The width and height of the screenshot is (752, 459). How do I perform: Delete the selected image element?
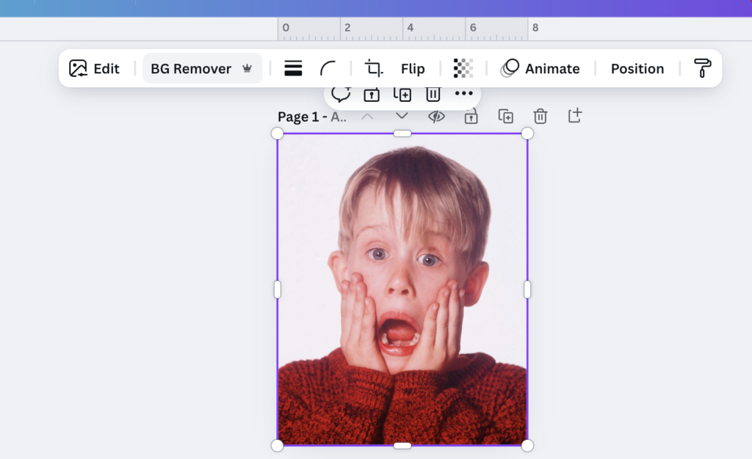click(433, 95)
